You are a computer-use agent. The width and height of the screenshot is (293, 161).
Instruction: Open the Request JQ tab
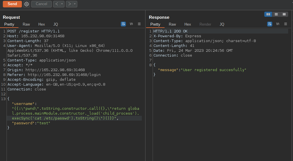click(x=56, y=24)
